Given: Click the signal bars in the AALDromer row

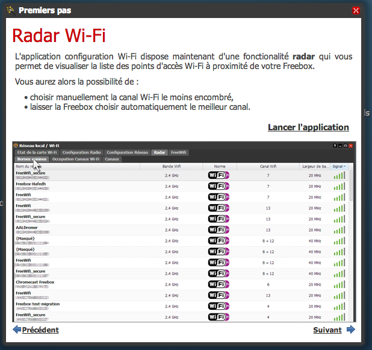Looking at the screenshot, I should (339, 230).
